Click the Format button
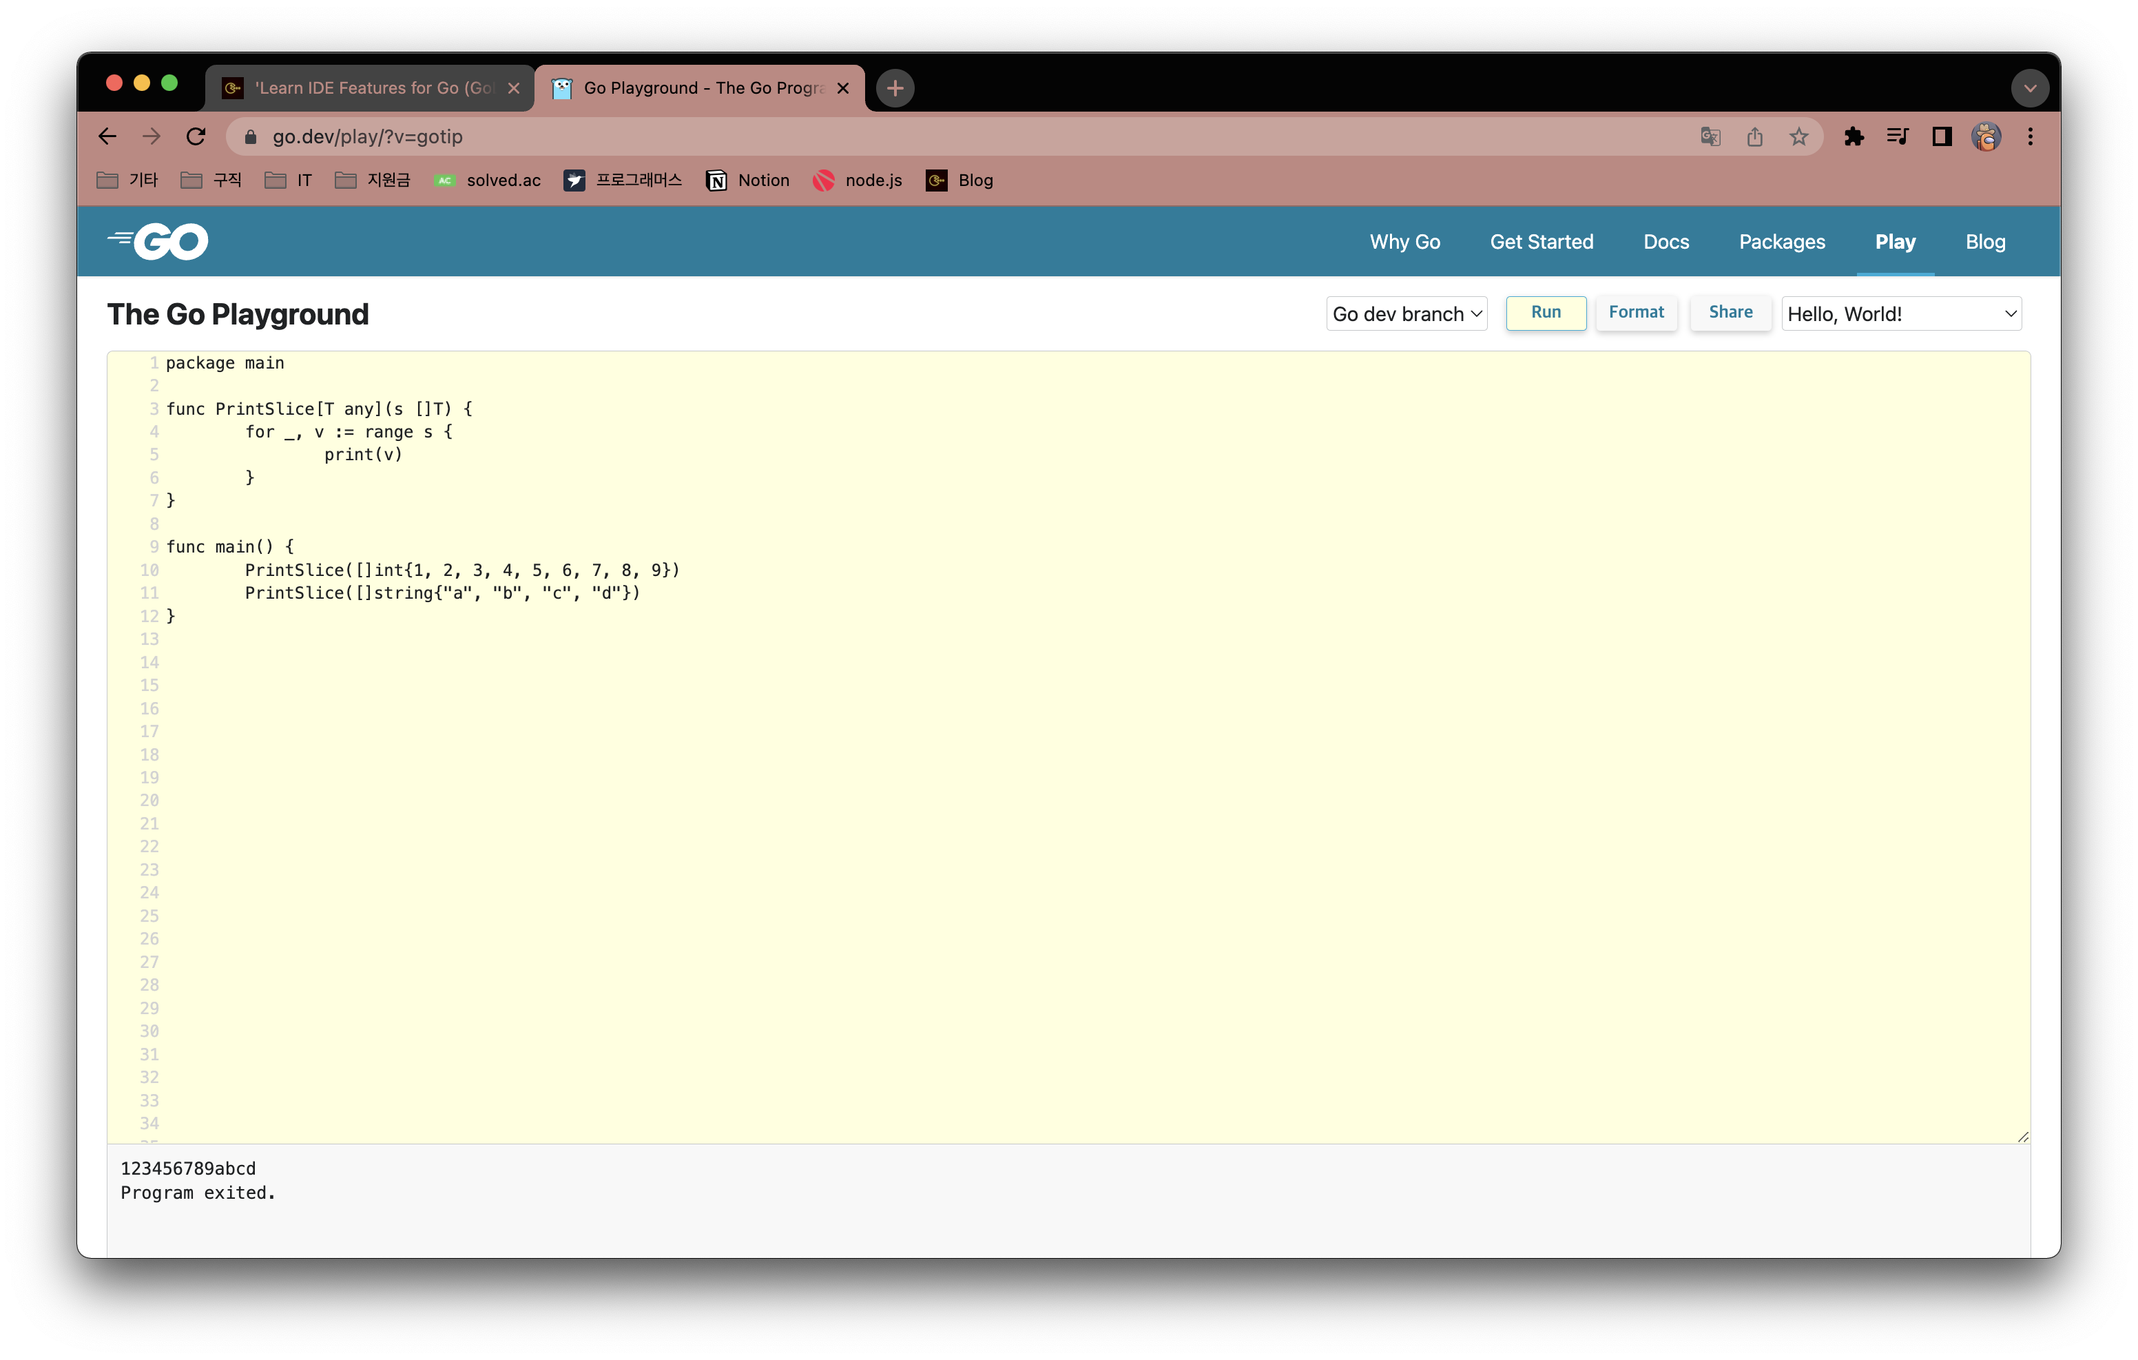2138x1360 pixels. pos(1635,313)
